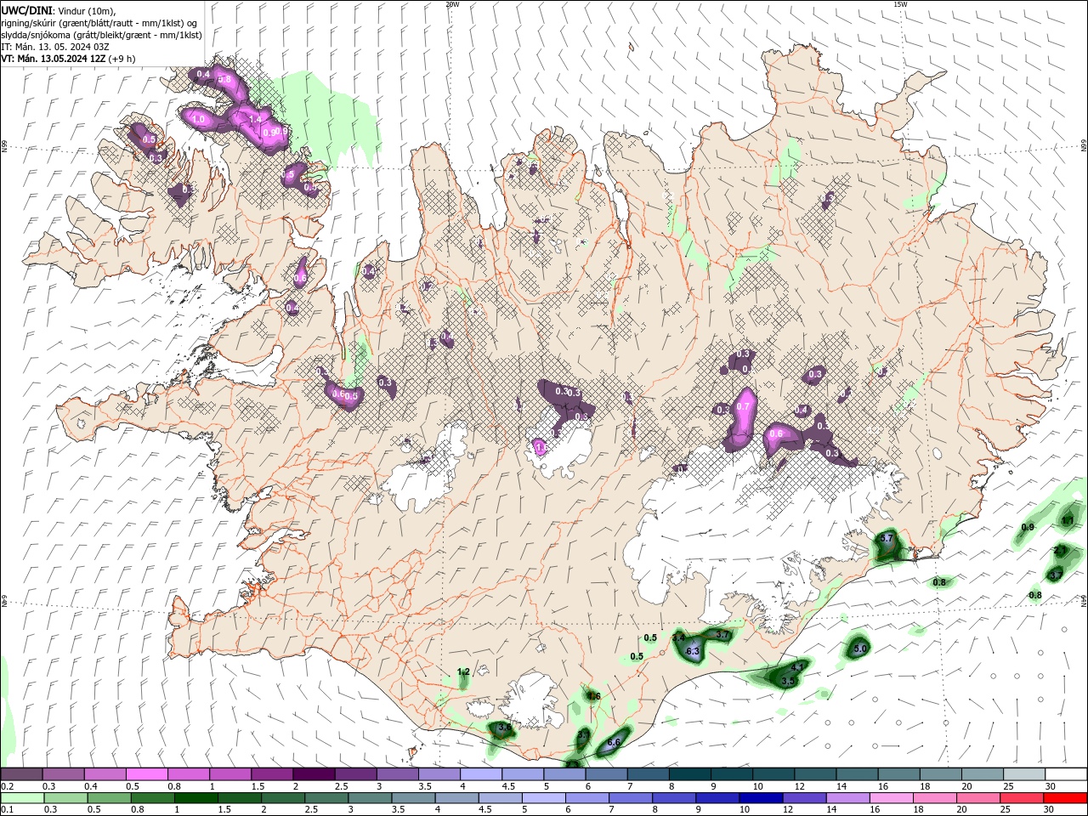Pick the white swatch labeled 30 in snow legend
Screen dimensions: 1088x816
[x=1066, y=774]
